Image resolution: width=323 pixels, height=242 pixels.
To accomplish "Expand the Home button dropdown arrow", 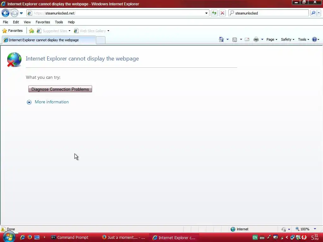I will pos(227,39).
